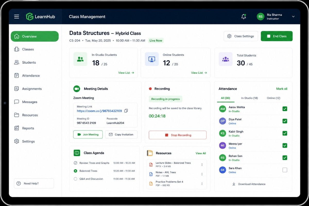The width and height of the screenshot is (309, 206).
Task: Click the Need Help? button
Action: [34, 183]
